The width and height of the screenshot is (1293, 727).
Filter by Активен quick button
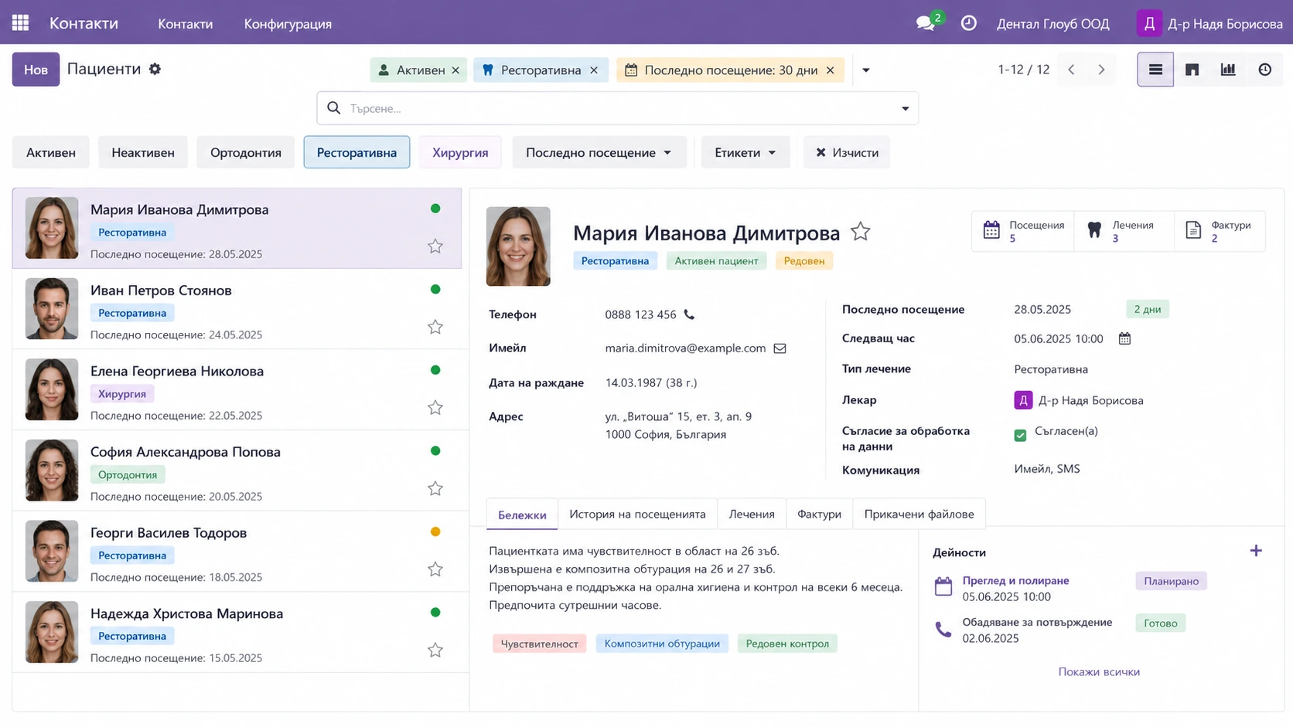point(51,152)
